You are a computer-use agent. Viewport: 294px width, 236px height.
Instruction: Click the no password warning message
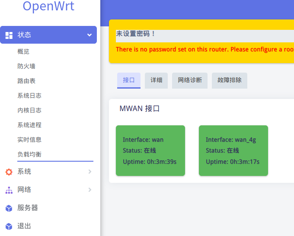click(205, 49)
